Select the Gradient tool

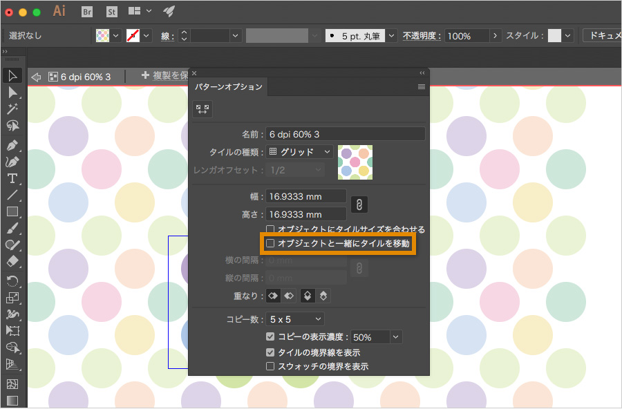[x=12, y=400]
